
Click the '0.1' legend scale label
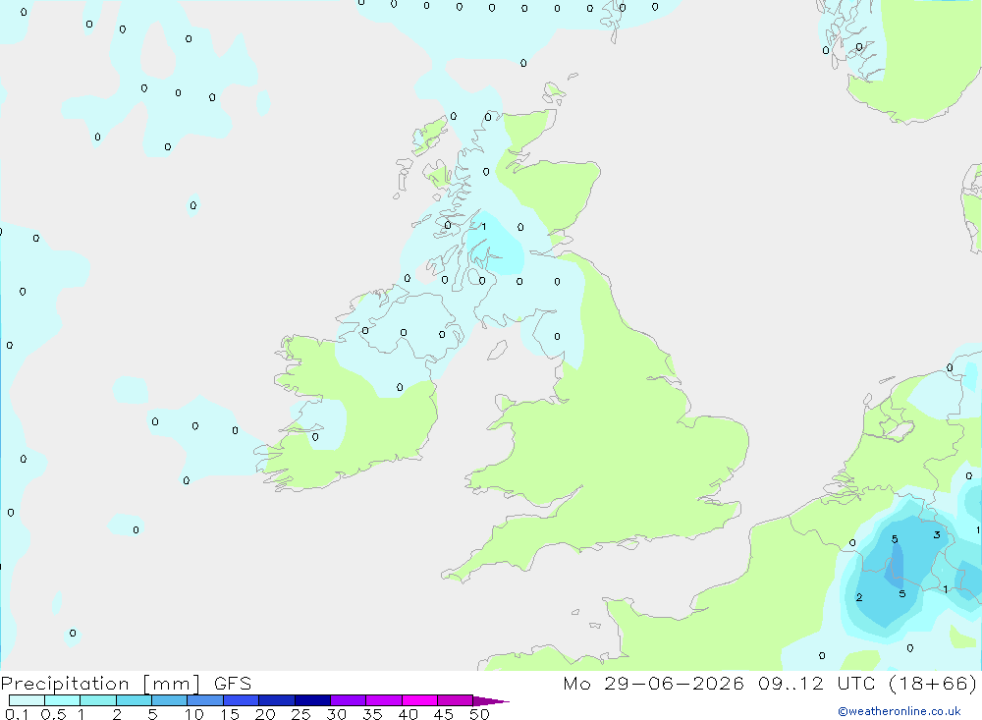pos(17,714)
